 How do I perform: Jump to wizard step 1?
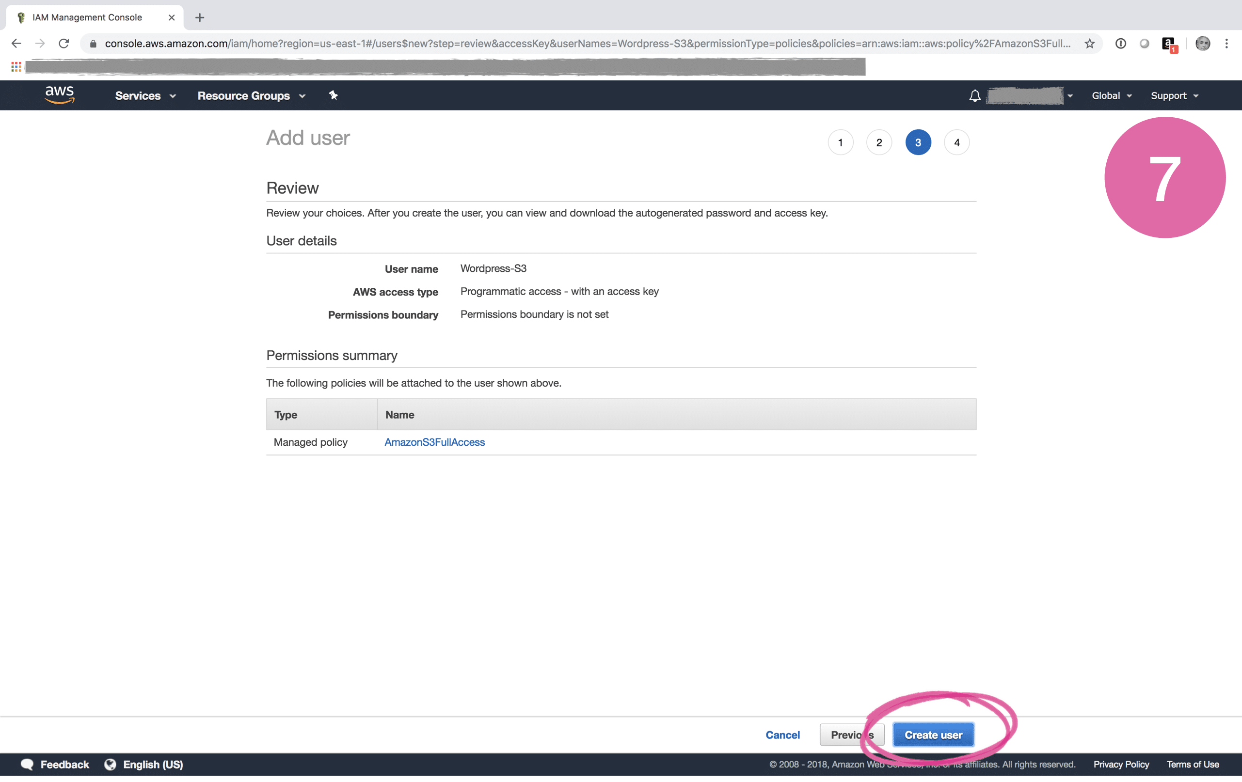coord(840,142)
